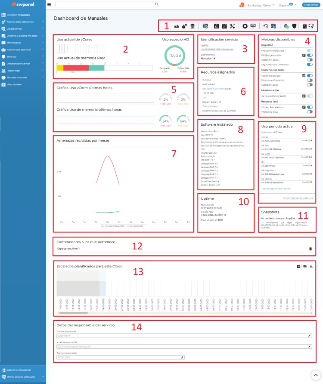323x384 pixels.
Task: Click the 100GB disk usage donut
Action: click(175, 56)
